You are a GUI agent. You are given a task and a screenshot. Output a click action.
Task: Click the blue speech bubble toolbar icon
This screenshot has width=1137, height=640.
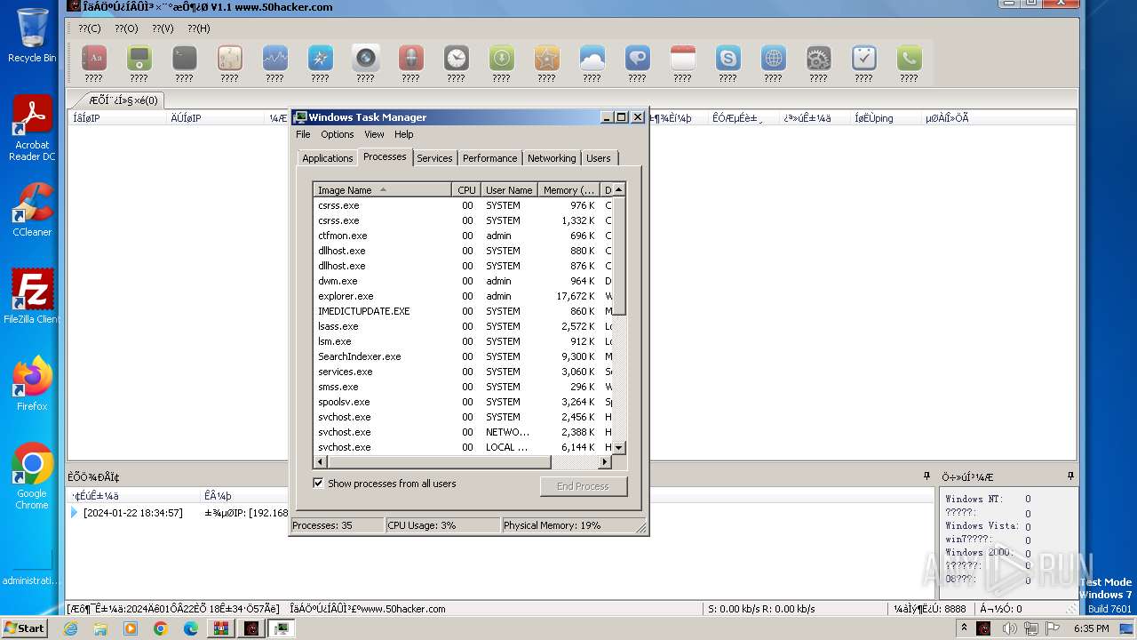(638, 59)
